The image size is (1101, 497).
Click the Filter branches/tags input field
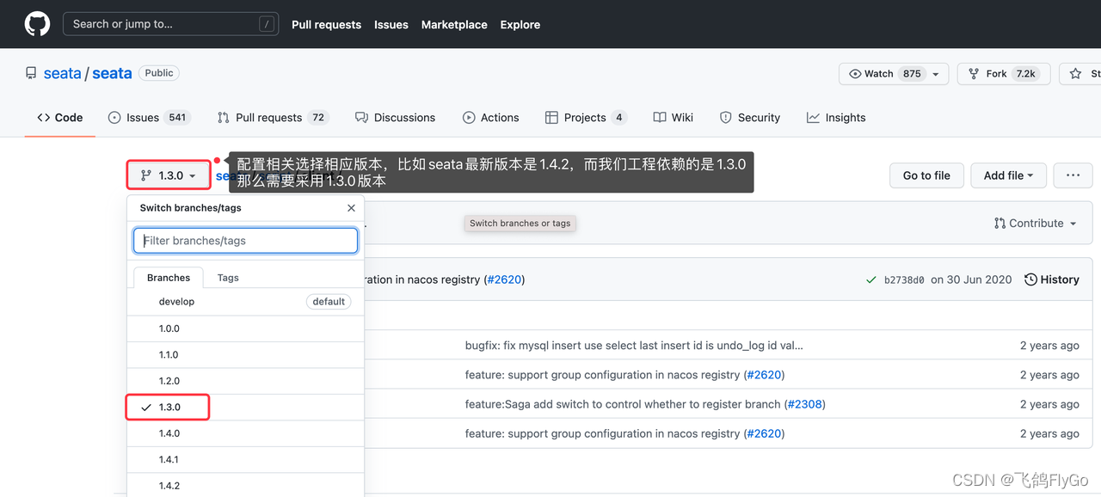pyautogui.click(x=245, y=240)
